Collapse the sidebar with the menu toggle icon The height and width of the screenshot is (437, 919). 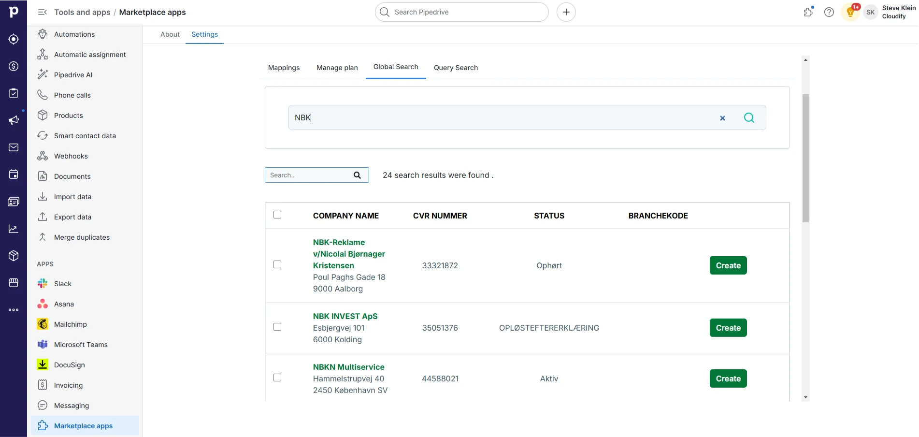[43, 12]
